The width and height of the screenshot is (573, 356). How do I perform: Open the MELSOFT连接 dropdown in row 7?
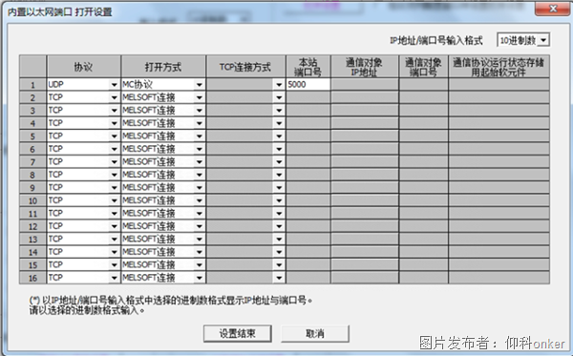pyautogui.click(x=200, y=161)
